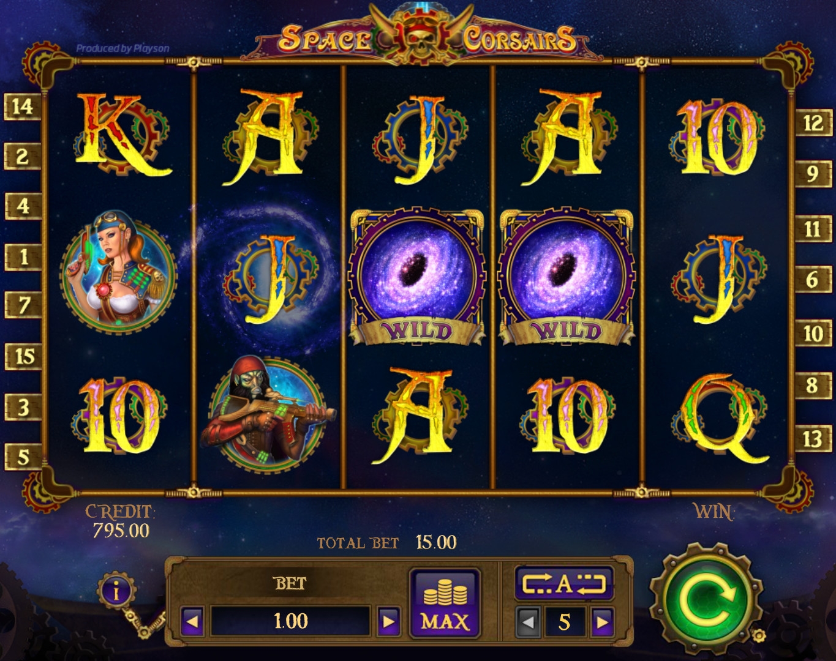Set bet to MAX with the coins button

click(445, 604)
